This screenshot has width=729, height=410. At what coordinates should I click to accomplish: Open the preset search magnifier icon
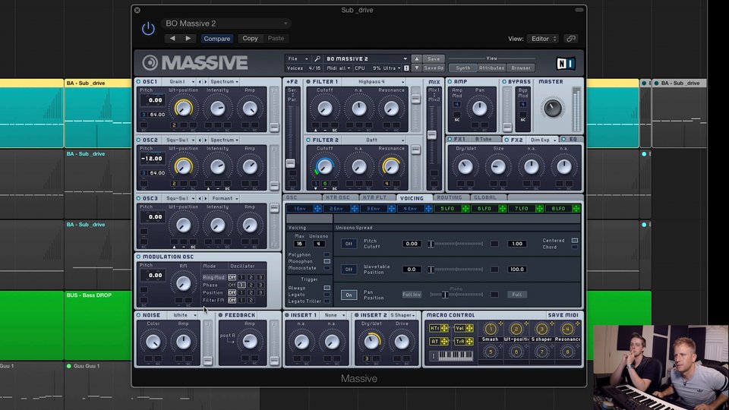(317, 59)
